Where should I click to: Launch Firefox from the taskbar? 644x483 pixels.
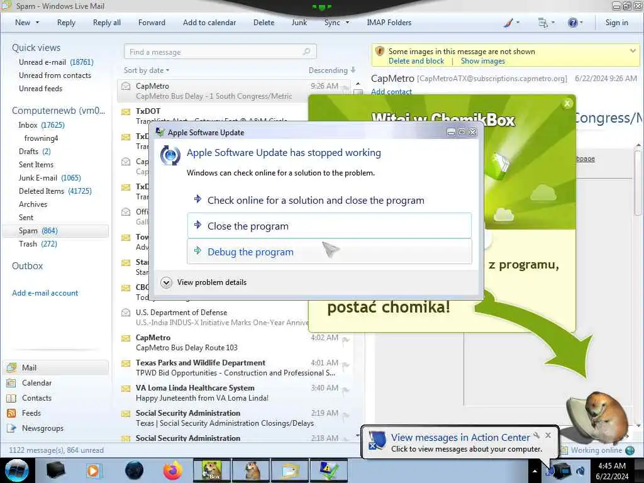[173, 470]
